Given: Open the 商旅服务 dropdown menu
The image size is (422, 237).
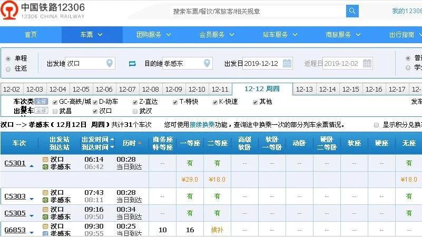Looking at the screenshot, I should point(344,34).
